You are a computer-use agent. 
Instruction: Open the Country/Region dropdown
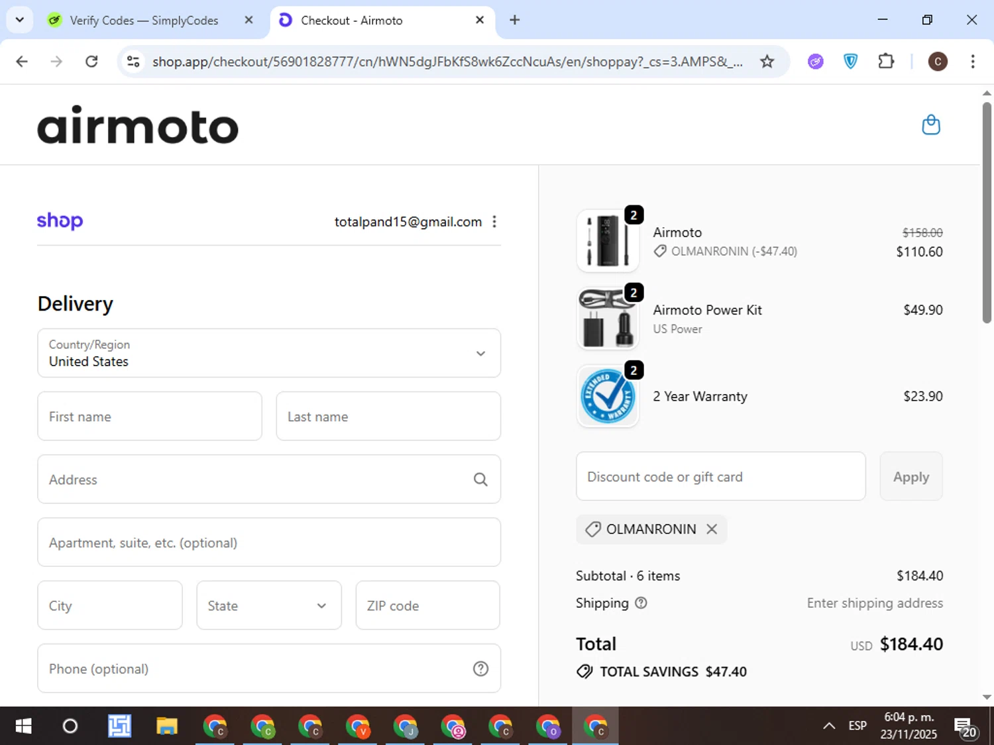pyautogui.click(x=269, y=353)
